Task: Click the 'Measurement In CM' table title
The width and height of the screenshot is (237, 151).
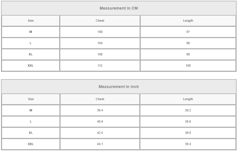Action: [x=119, y=8]
